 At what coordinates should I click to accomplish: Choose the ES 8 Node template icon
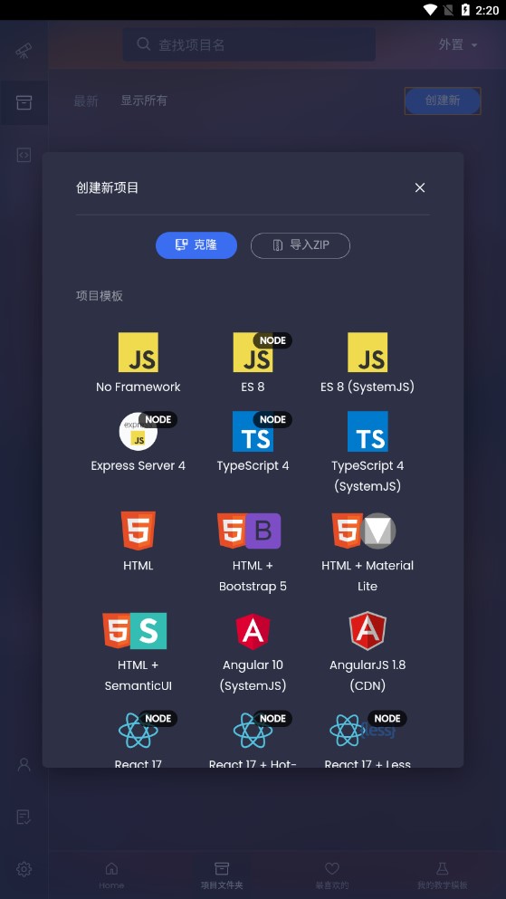click(253, 352)
